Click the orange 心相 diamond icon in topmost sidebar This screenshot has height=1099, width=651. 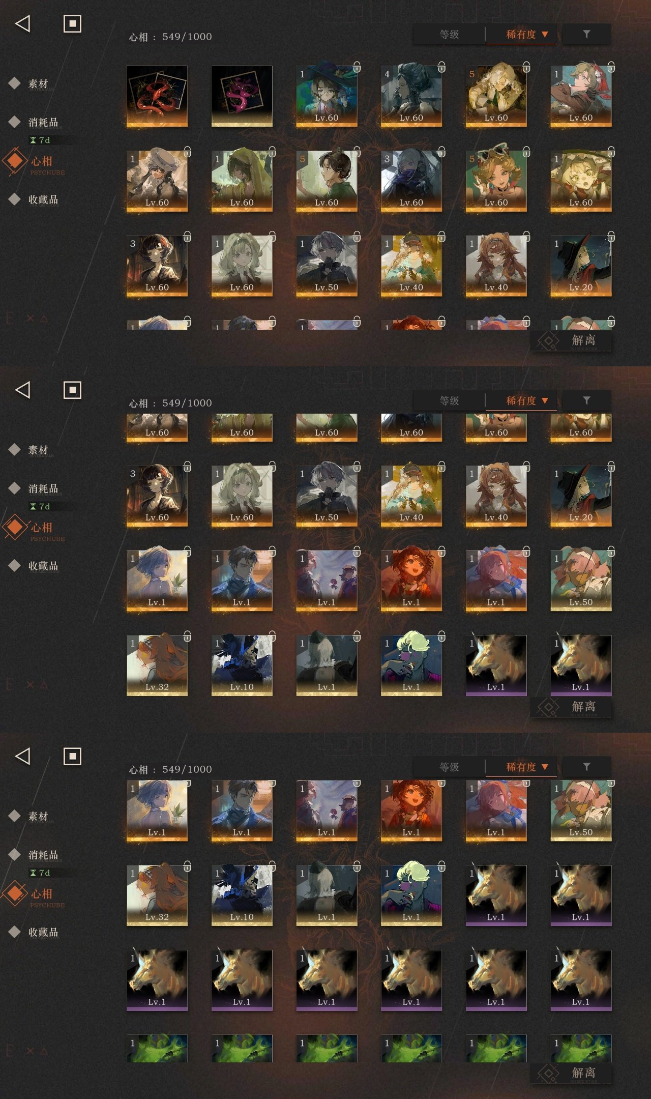15,161
